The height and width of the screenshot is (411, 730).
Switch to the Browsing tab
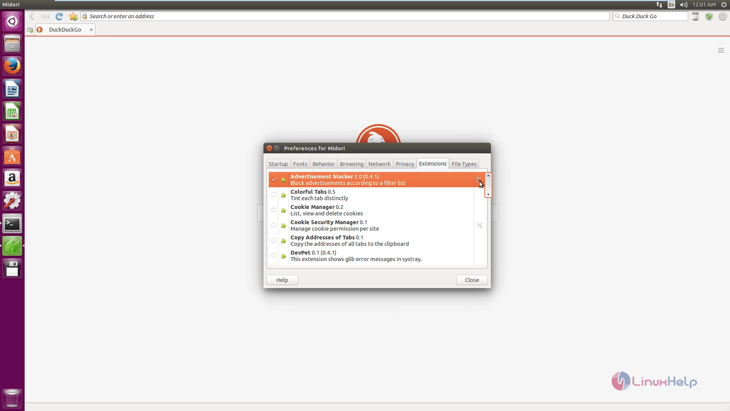(x=352, y=164)
